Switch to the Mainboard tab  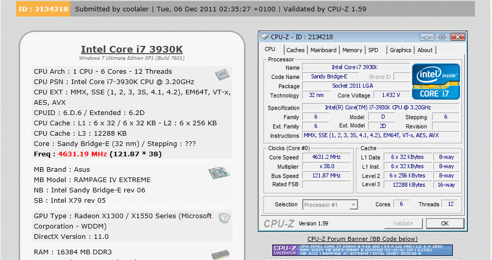[x=323, y=50]
